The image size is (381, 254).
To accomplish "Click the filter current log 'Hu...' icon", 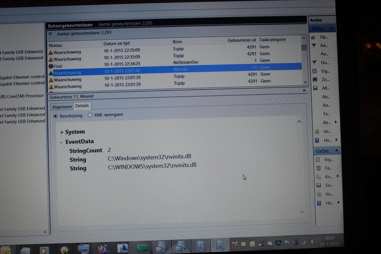I will (x=314, y=63).
